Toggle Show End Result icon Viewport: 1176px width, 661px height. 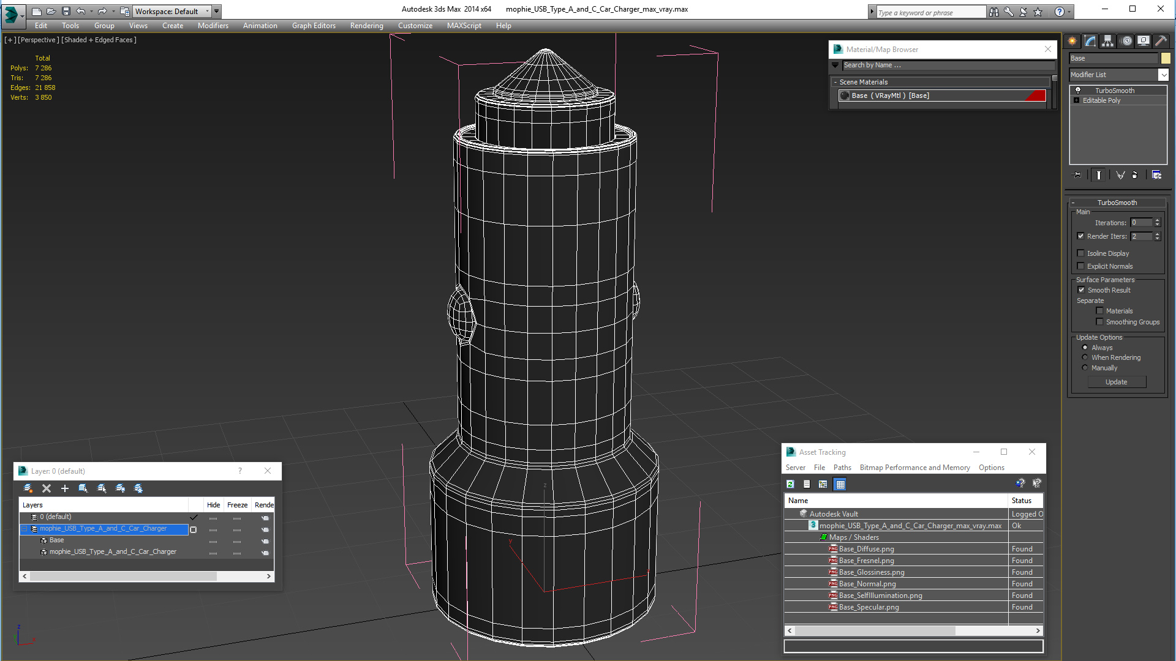1099,175
